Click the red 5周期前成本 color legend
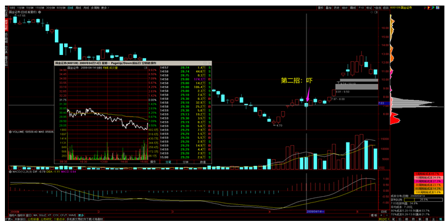Viewport: 447px width, 224px height. [x=429, y=174]
